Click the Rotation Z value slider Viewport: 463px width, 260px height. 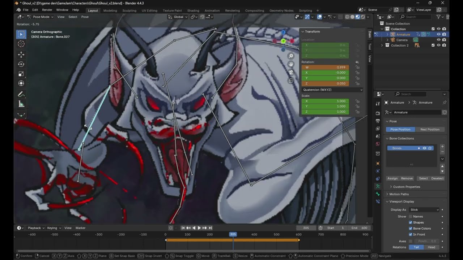(325, 83)
